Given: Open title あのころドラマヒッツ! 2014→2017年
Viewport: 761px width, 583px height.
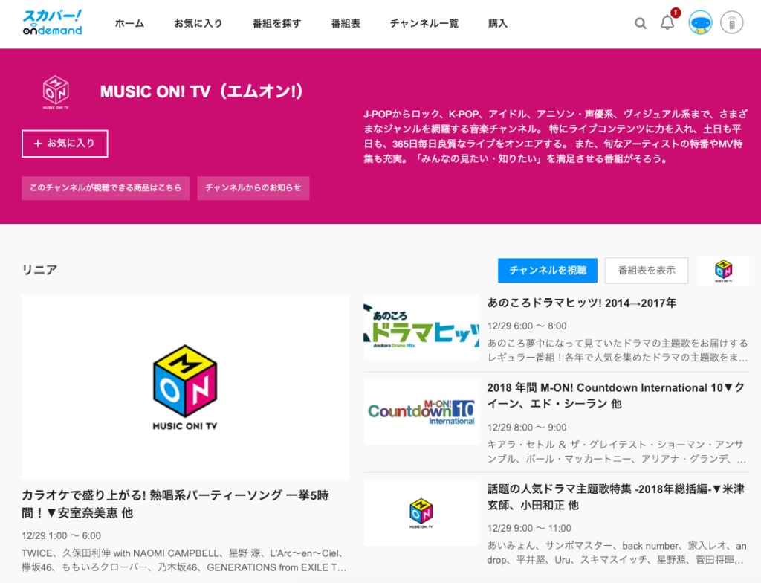Looking at the screenshot, I should [x=582, y=303].
